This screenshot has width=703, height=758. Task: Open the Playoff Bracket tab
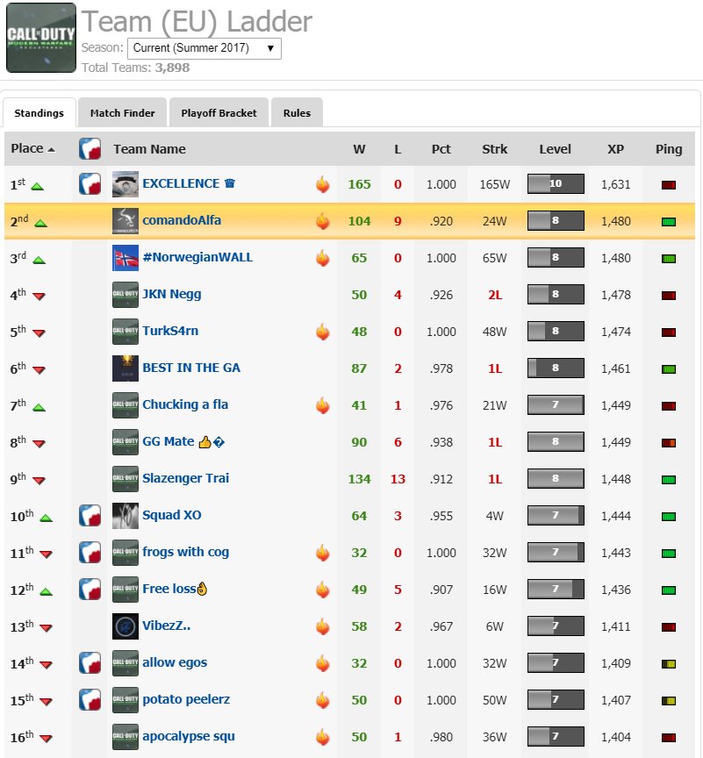coord(219,112)
